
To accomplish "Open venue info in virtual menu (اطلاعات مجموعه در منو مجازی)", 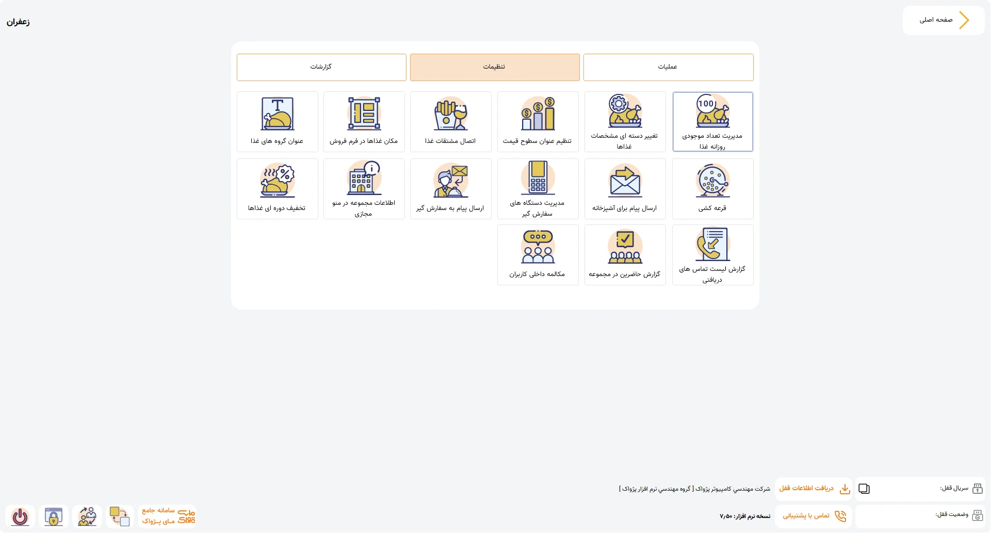I will [x=364, y=189].
